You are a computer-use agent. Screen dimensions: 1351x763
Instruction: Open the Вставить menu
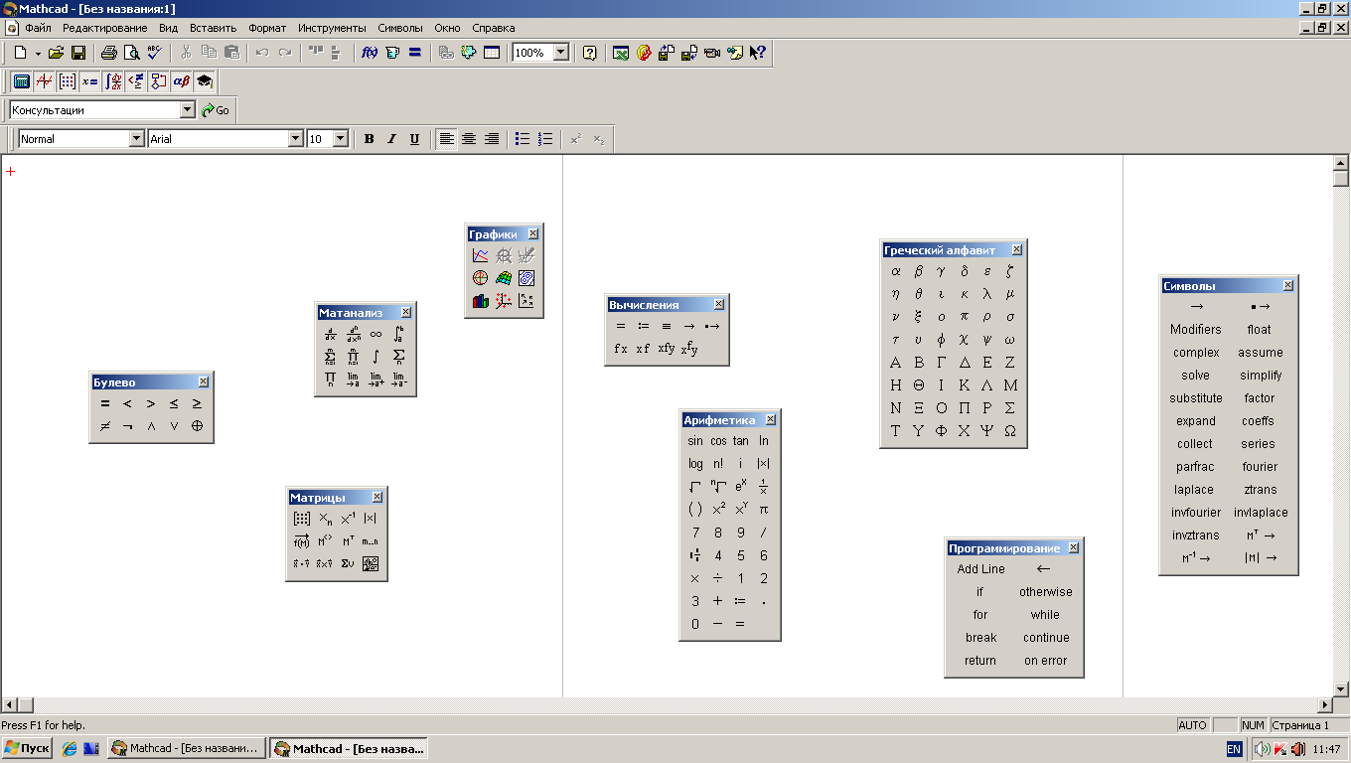pos(213,28)
